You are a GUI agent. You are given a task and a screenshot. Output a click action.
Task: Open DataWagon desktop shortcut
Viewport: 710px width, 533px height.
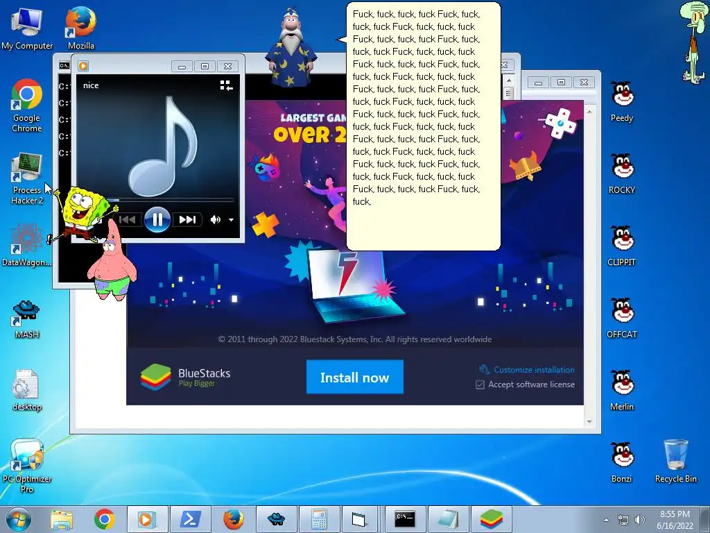[27, 245]
